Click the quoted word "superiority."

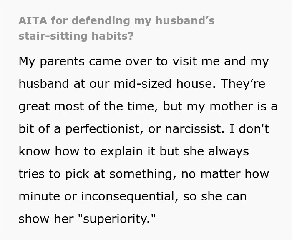(116, 219)
